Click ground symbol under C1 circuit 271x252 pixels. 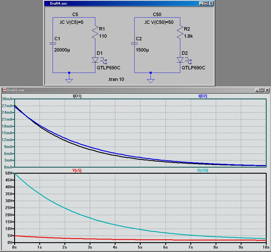click(69, 81)
